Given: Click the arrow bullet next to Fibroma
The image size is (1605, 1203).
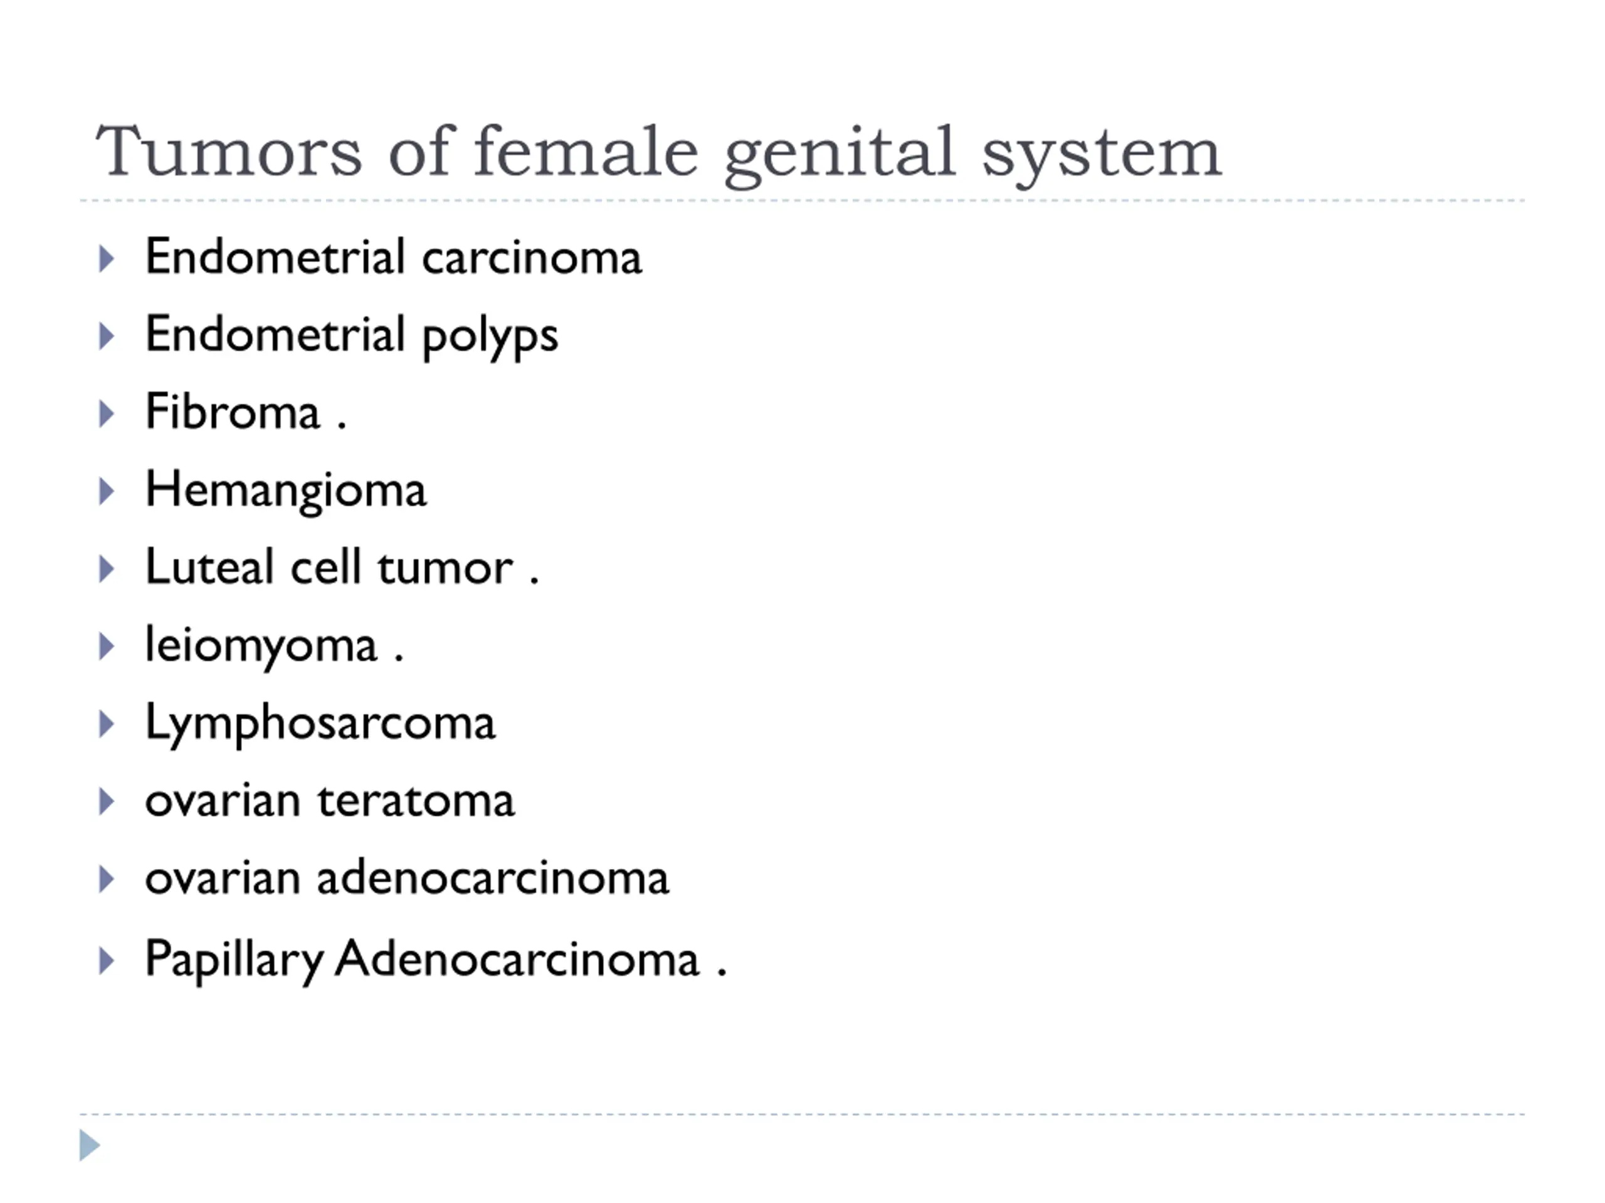Looking at the screenshot, I should coord(107,414).
